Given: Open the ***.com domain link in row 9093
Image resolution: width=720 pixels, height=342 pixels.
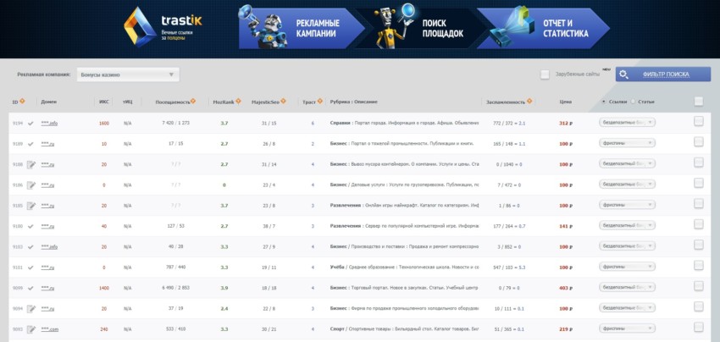Looking at the screenshot, I should [50, 329].
